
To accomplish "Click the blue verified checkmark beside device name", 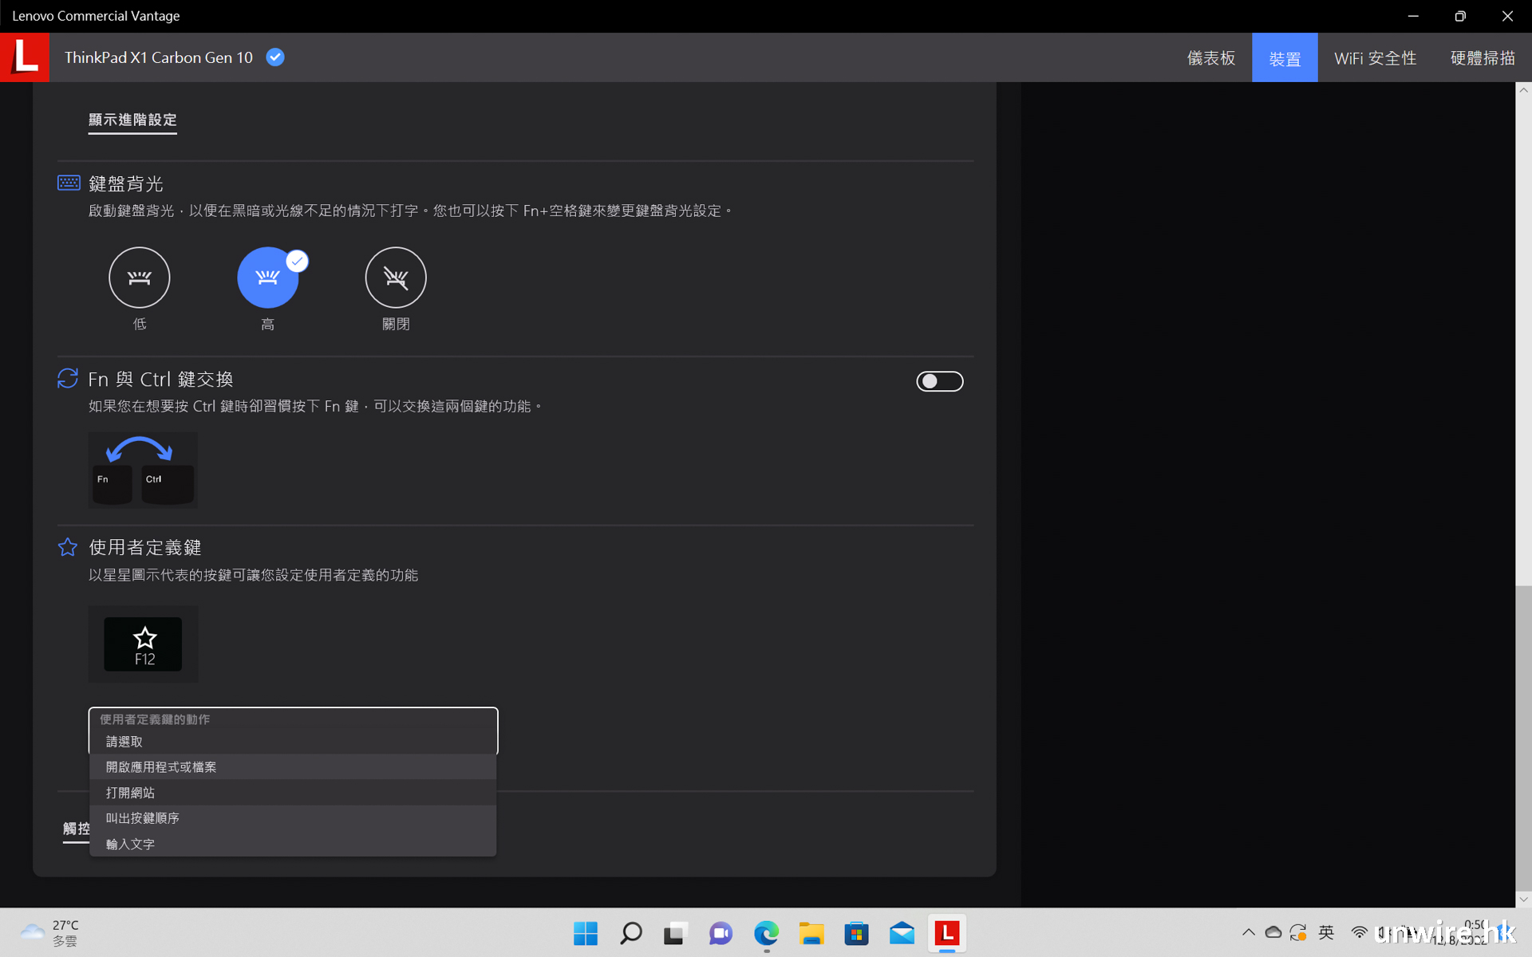I will point(275,57).
